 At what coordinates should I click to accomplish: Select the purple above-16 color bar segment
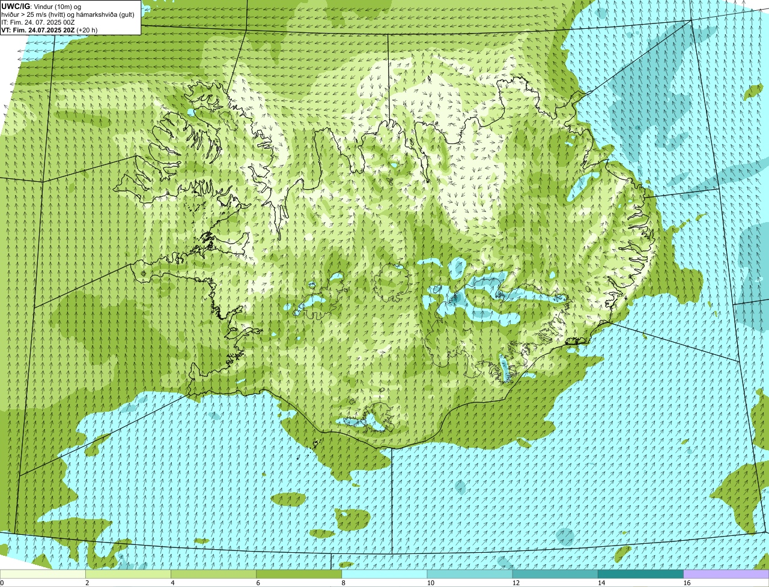[726, 574]
